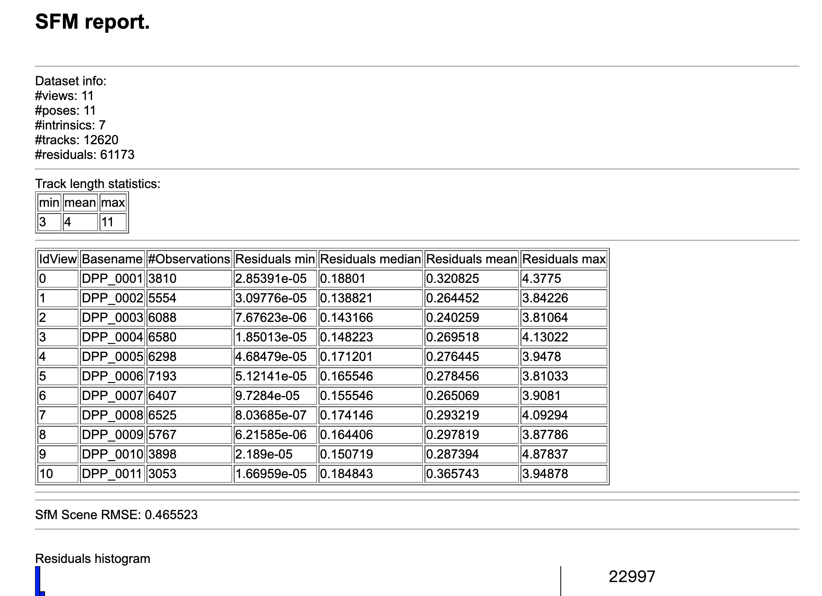This screenshot has height=596, width=822.
Task: Click the #residuals: 61173 text
Action: 84,155
